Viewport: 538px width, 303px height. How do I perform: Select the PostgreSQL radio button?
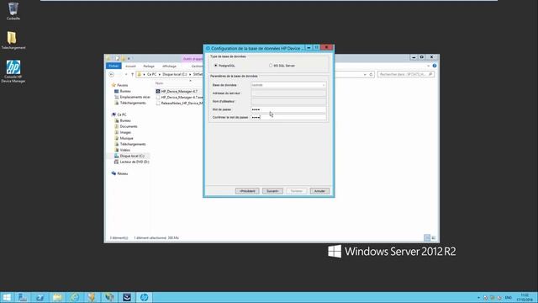click(216, 66)
